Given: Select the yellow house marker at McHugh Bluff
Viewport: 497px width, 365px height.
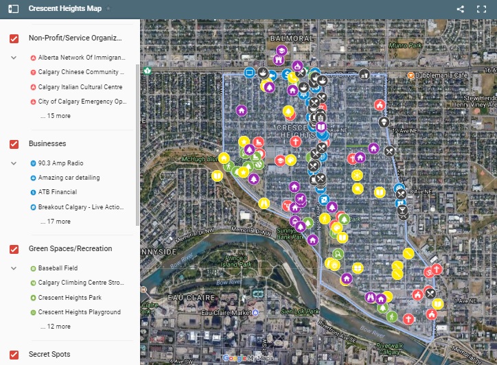Looking at the screenshot, I should point(224,158).
